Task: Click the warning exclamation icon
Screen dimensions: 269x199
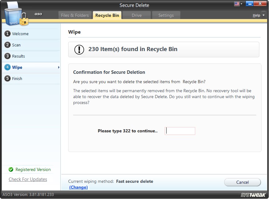Action: 79,49
